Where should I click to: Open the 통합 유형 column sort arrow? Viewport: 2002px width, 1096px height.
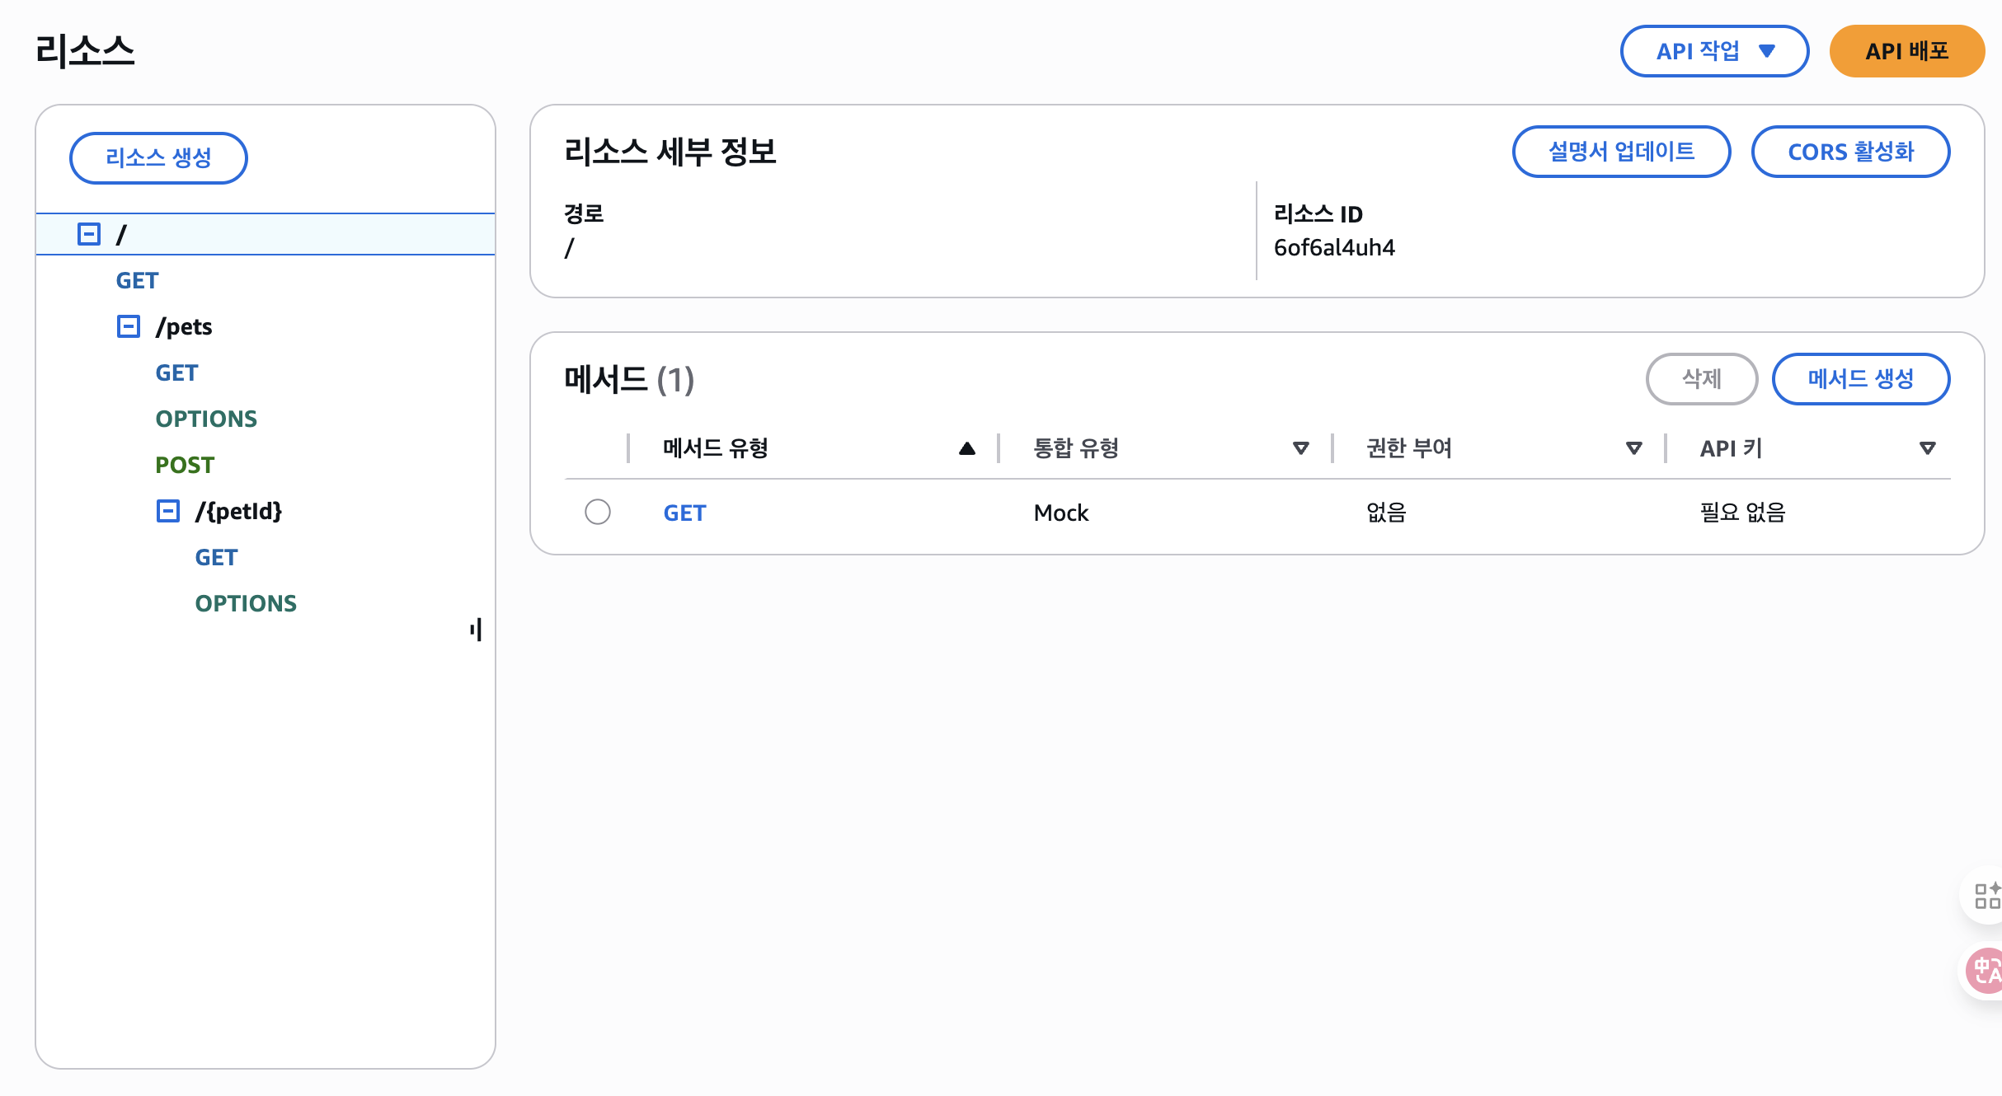click(x=1300, y=448)
